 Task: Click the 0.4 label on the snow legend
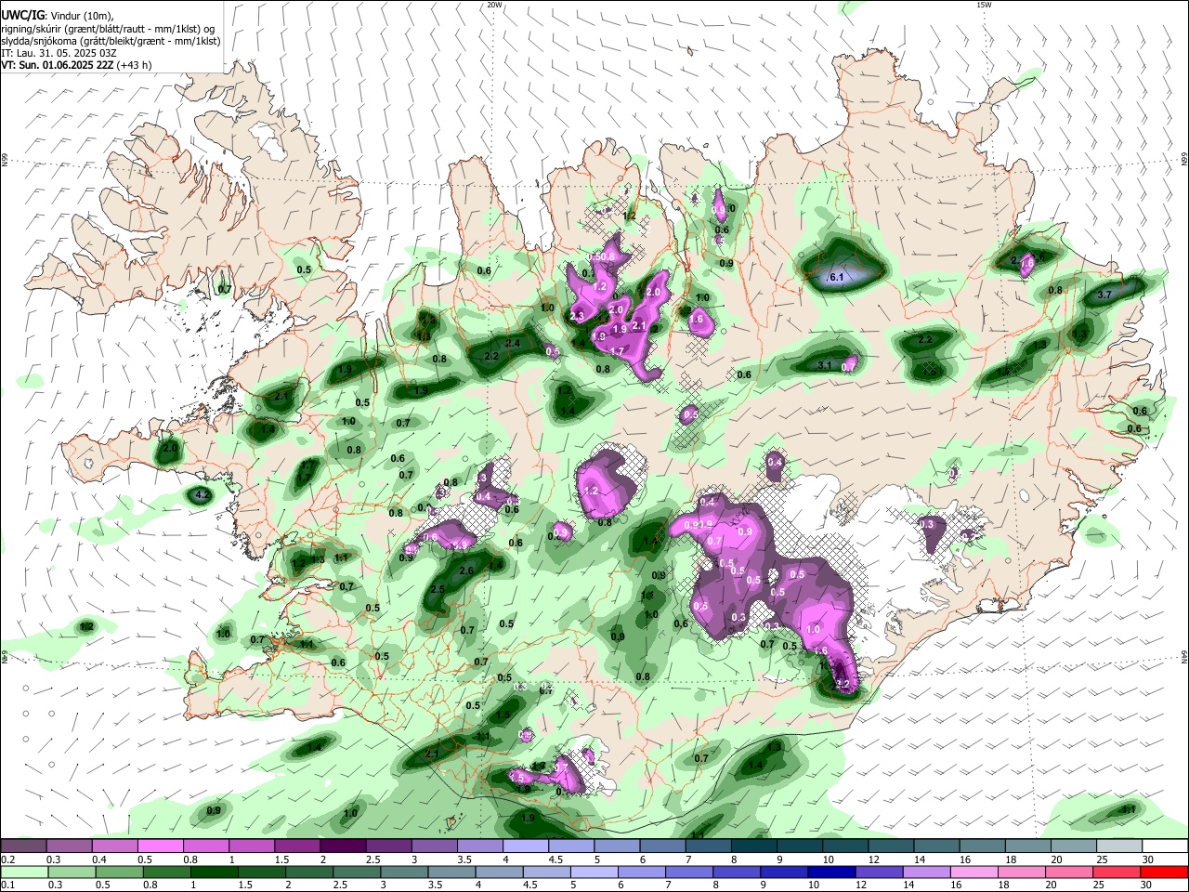99,859
